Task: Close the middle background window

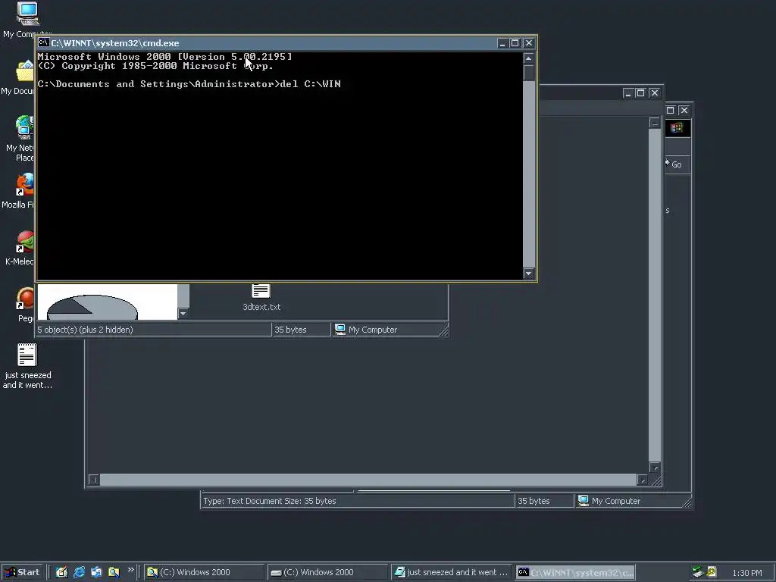Action: pyautogui.click(x=654, y=93)
